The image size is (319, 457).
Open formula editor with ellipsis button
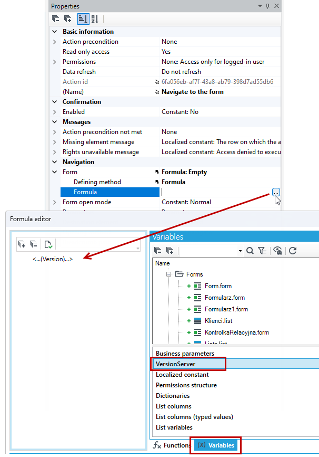click(276, 192)
